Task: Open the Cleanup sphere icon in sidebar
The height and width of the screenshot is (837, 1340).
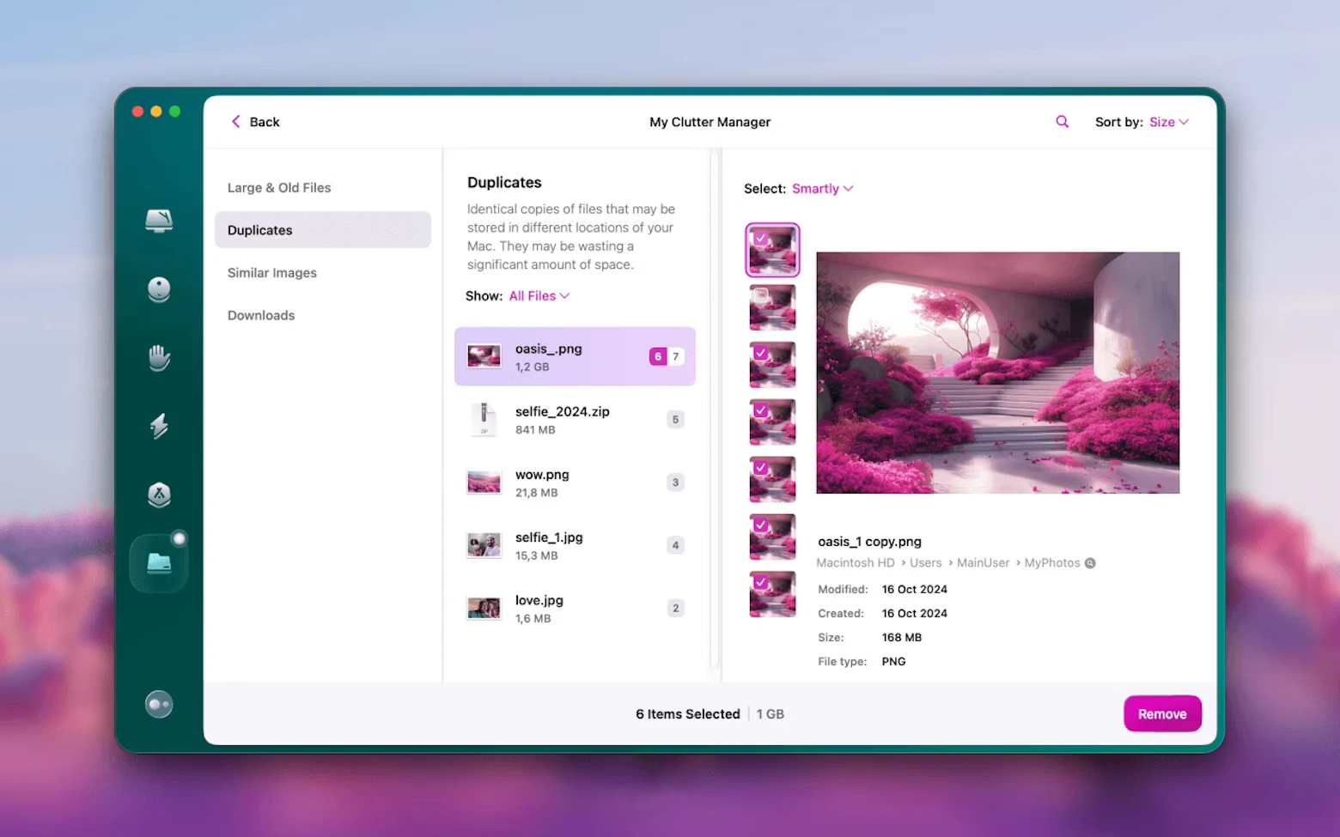Action: (159, 289)
